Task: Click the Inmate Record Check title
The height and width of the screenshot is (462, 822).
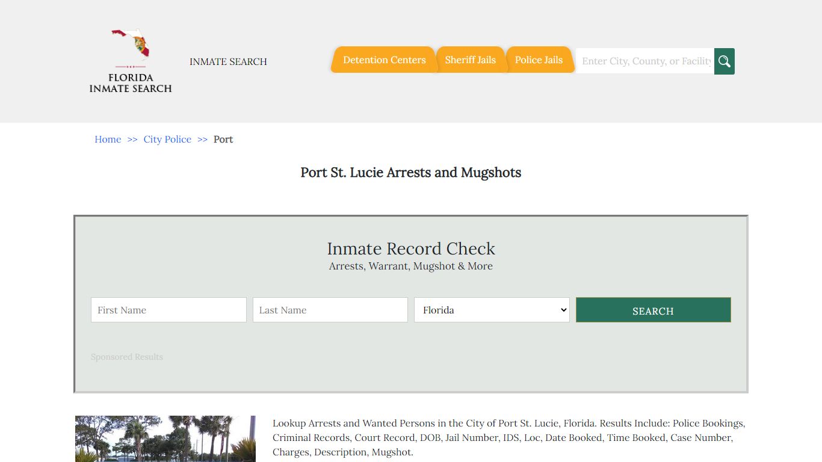Action: click(411, 248)
